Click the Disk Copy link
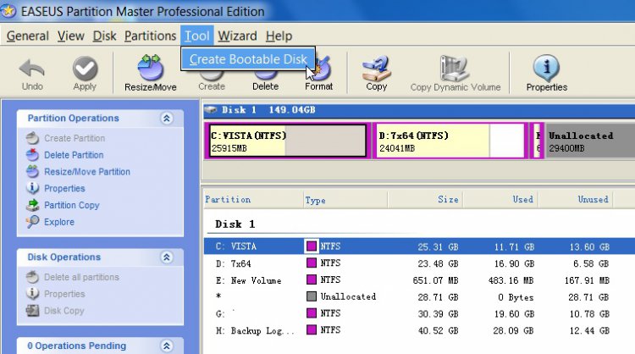 point(64,311)
